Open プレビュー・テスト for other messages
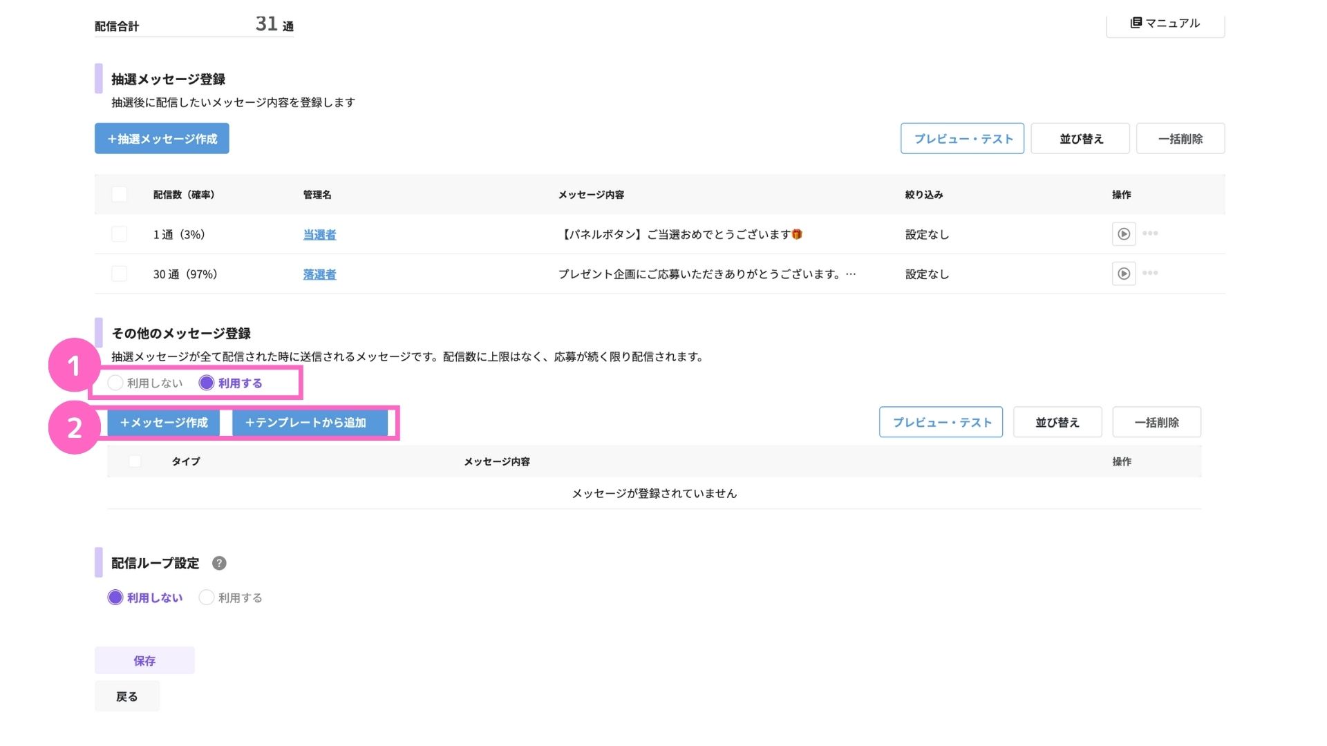This screenshot has height=746, width=1327. [941, 422]
